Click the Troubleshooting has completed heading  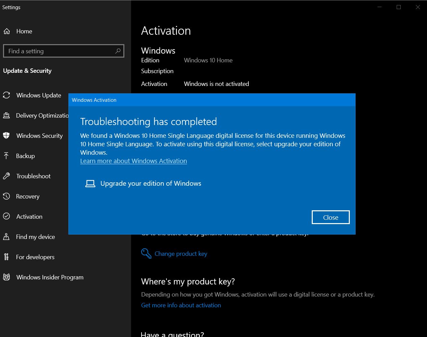click(148, 122)
